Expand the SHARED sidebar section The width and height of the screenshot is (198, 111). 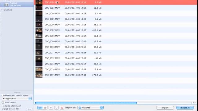click(2, 10)
